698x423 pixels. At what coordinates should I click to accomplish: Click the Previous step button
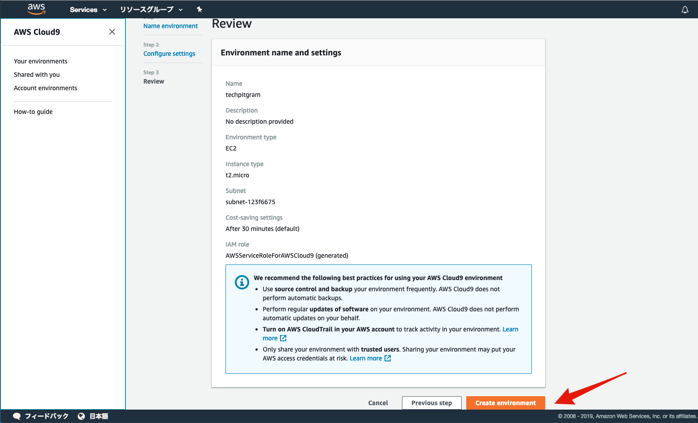coord(432,403)
